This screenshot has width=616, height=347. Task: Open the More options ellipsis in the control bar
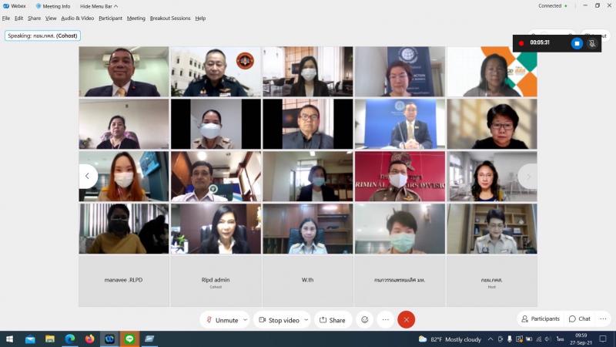click(x=386, y=320)
